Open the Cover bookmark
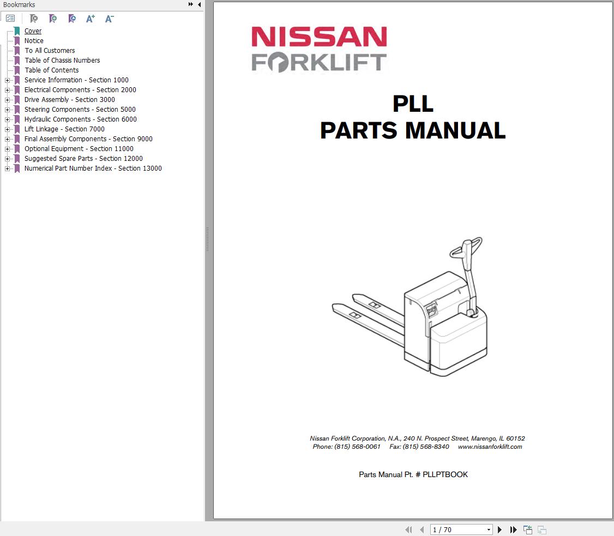 click(33, 31)
